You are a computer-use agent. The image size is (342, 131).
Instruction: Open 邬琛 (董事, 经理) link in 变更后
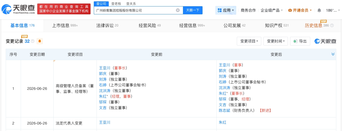(223, 99)
